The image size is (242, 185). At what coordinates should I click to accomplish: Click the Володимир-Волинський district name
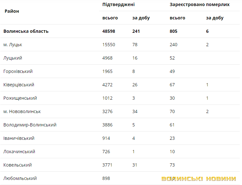[x=30, y=125]
